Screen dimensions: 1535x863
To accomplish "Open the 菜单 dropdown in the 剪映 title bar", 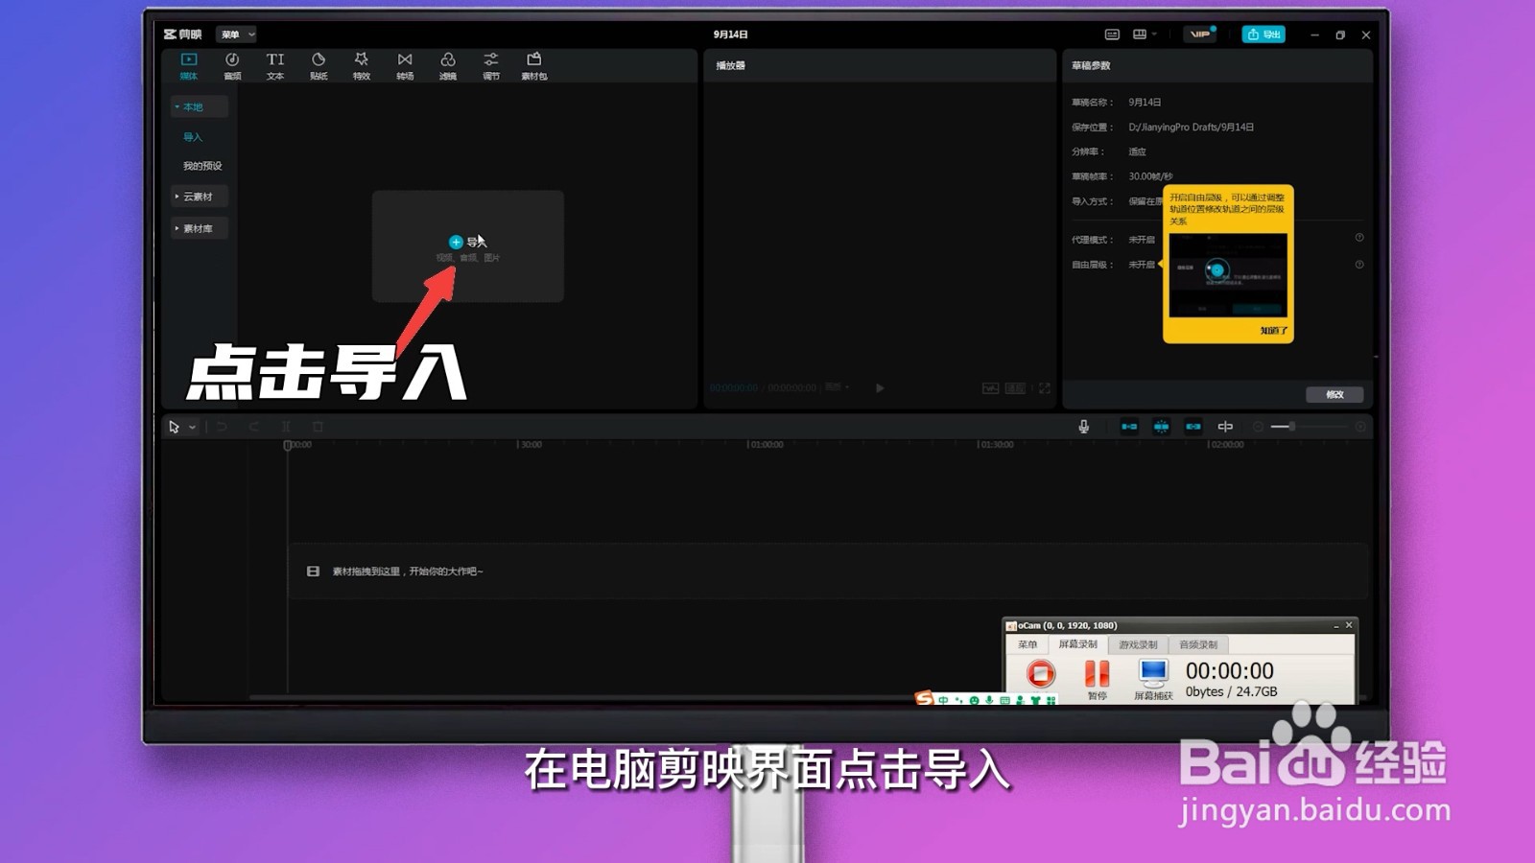I will [x=236, y=35].
